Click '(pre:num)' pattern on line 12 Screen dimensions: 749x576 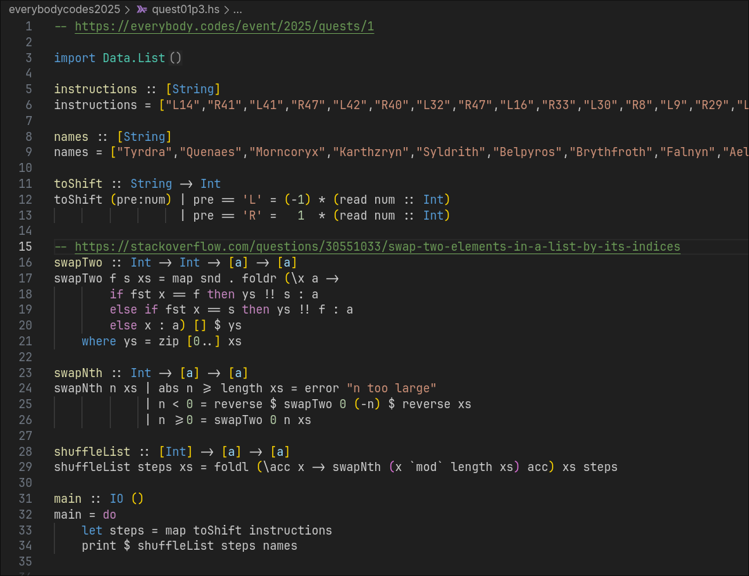[x=141, y=200]
